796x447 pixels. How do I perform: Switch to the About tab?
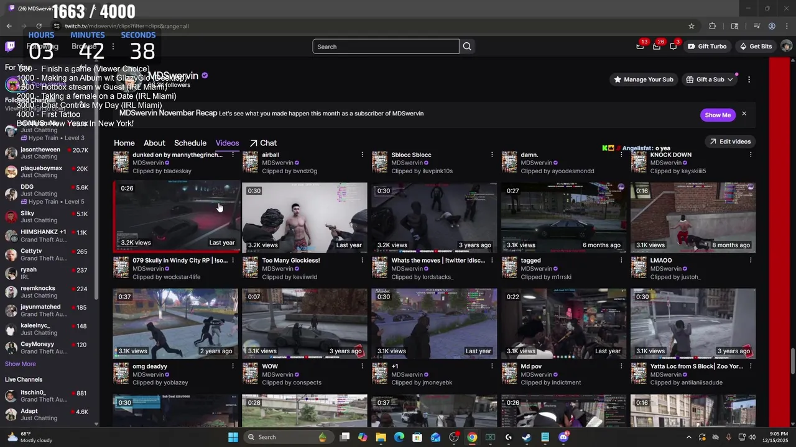point(154,143)
